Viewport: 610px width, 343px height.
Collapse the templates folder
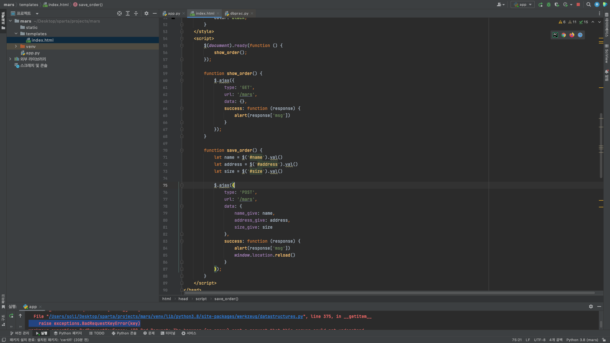click(x=16, y=34)
